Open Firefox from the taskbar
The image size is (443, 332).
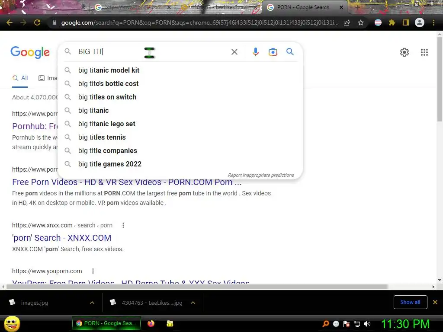[151, 323]
